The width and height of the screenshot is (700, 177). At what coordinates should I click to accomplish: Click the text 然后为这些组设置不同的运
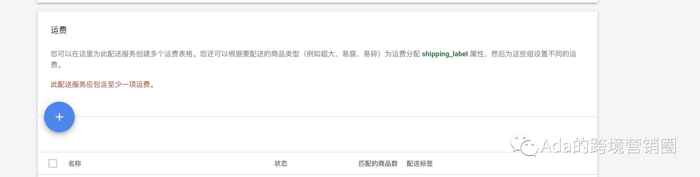tap(533, 54)
